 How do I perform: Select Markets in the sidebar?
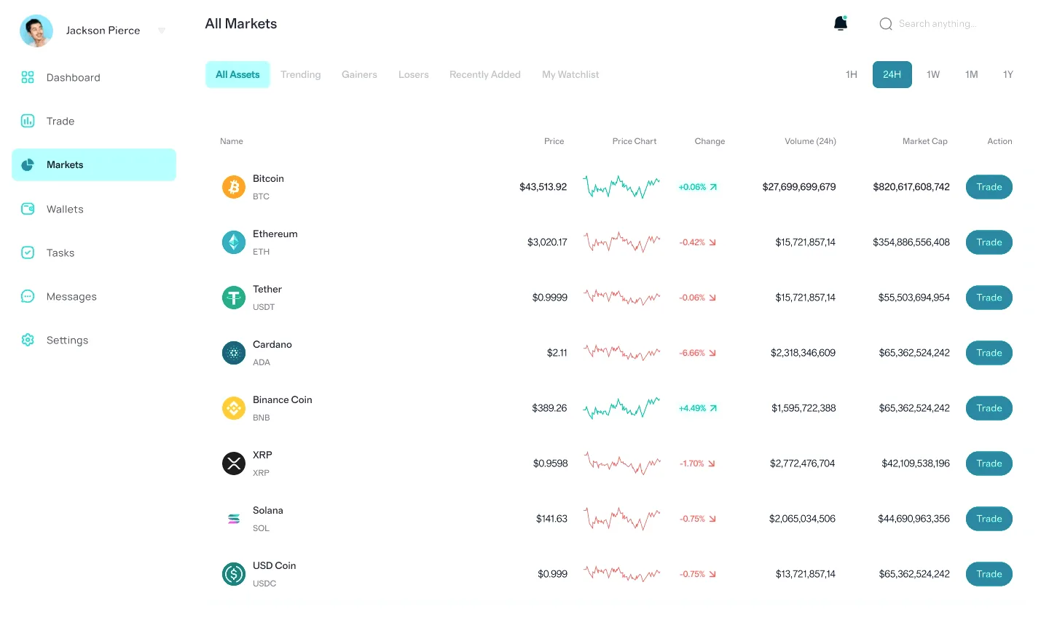(94, 164)
